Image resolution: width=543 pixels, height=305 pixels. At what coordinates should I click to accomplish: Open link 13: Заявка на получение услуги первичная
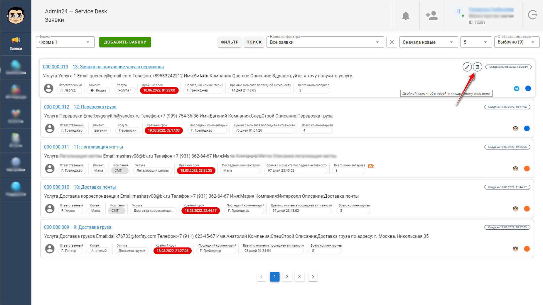[x=118, y=67]
